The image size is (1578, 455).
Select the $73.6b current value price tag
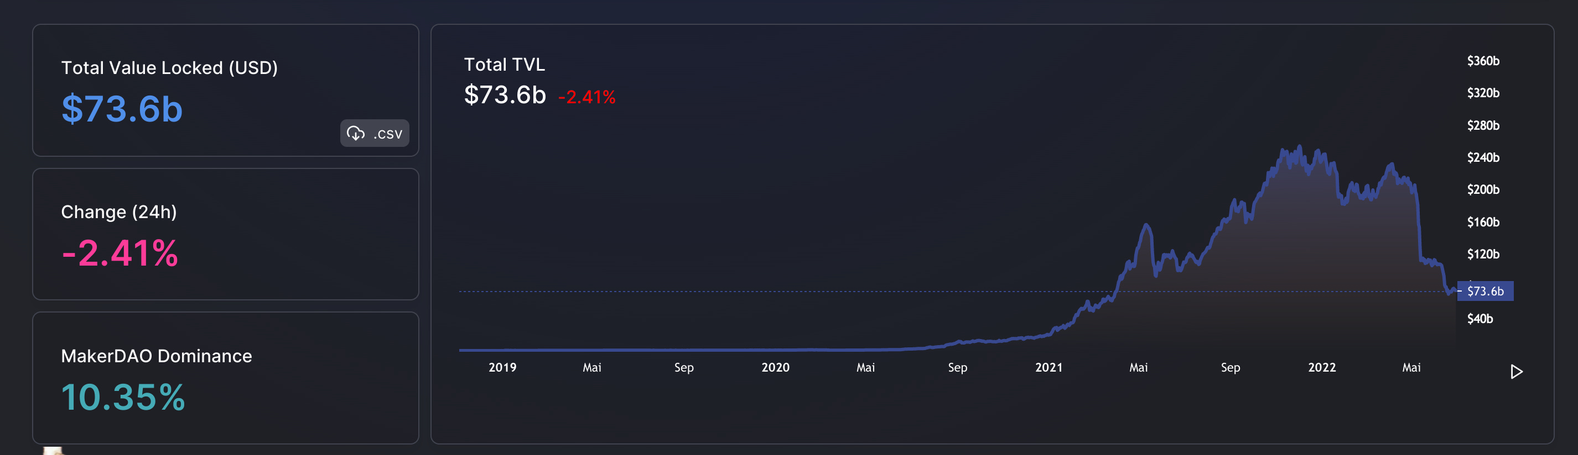(1485, 291)
